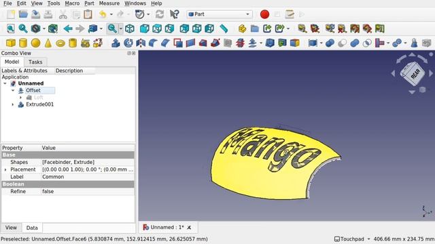The height and width of the screenshot is (244, 435).
Task: Start macro recording with red circle
Action: tap(264, 14)
